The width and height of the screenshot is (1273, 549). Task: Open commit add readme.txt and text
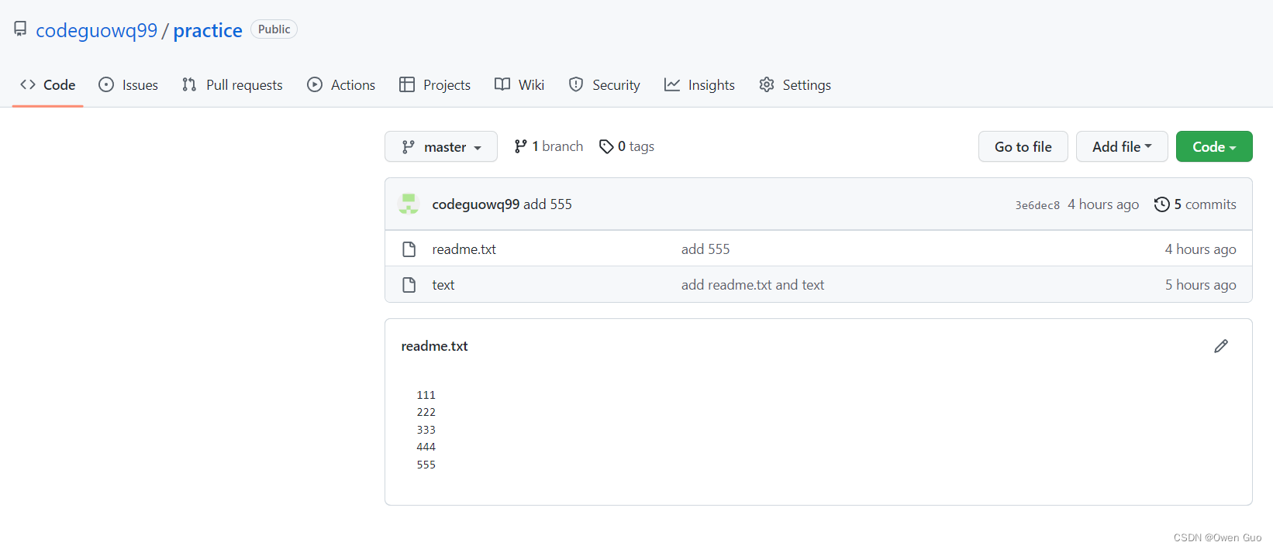[x=753, y=285]
